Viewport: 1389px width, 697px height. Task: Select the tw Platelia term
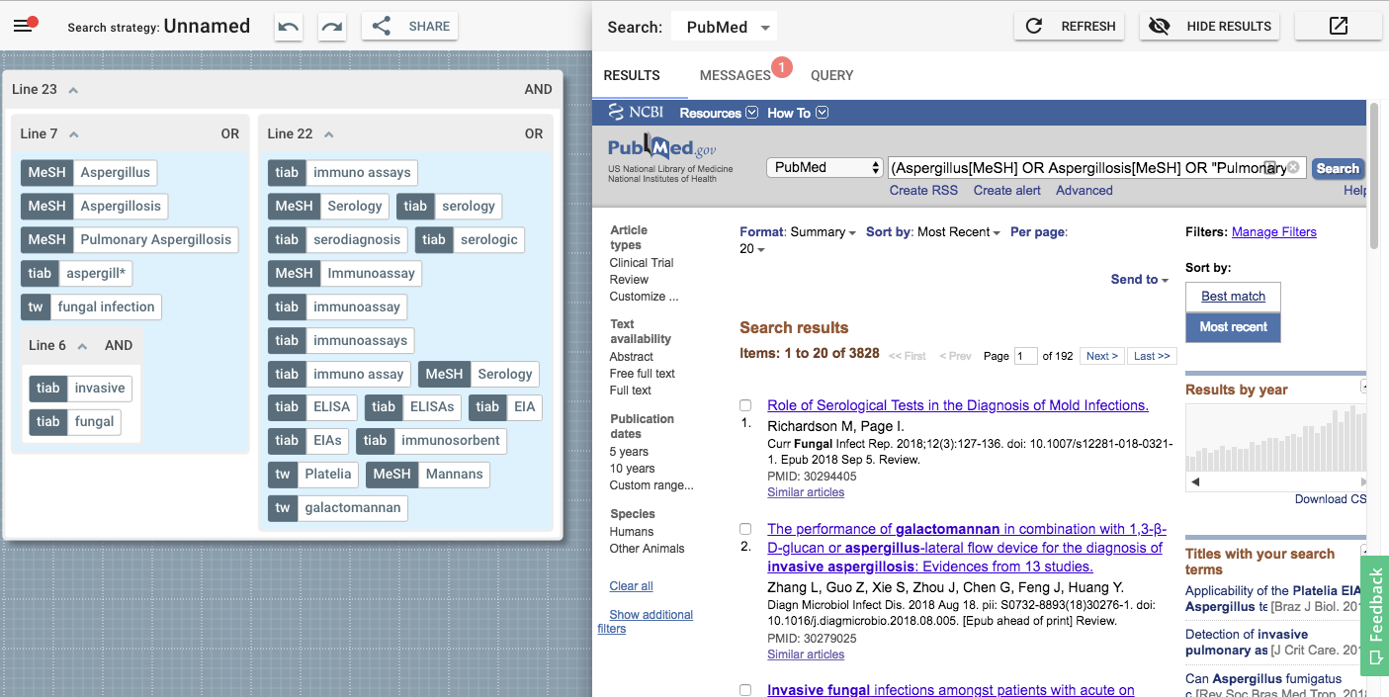click(x=313, y=474)
